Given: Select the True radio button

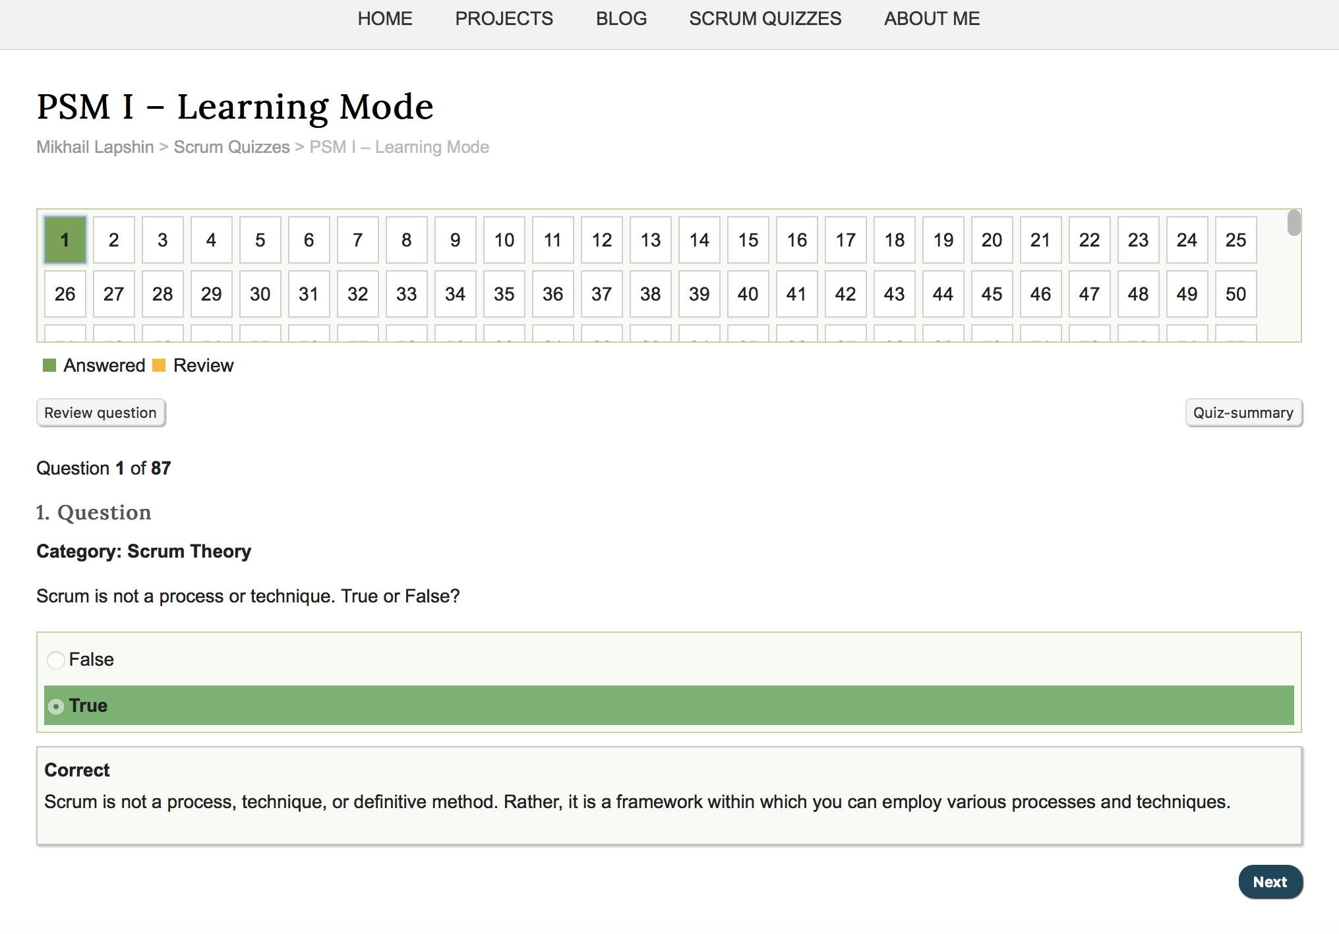Looking at the screenshot, I should [56, 706].
